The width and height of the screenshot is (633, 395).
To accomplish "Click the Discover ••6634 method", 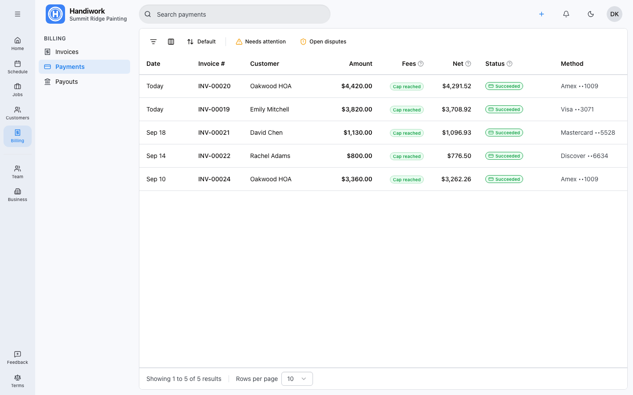I will tap(585, 156).
